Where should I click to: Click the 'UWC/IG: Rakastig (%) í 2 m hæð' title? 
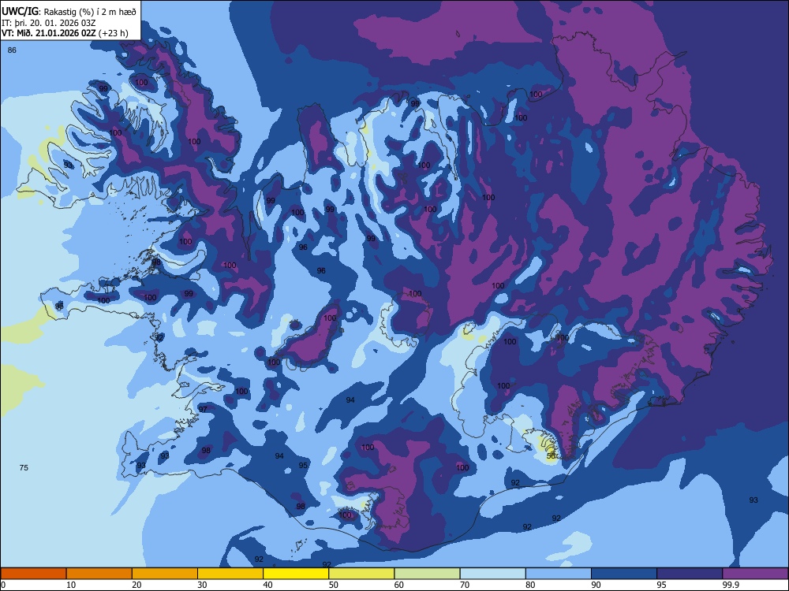(69, 12)
